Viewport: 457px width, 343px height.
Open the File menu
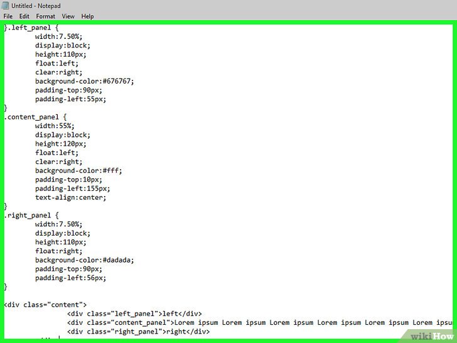(x=8, y=16)
